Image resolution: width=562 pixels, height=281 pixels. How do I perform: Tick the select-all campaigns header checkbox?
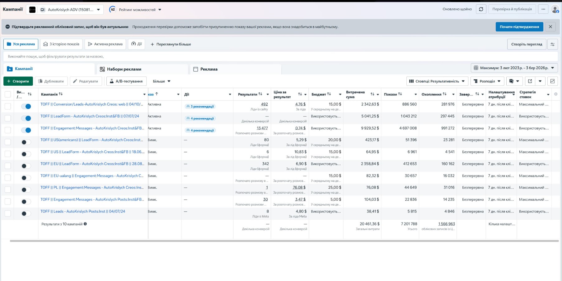point(8,94)
